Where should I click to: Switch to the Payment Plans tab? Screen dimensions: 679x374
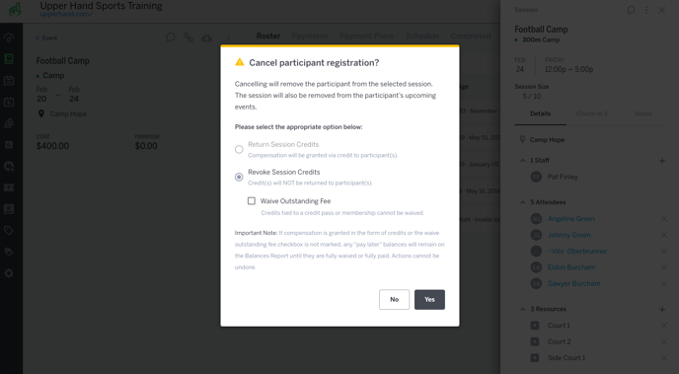click(x=366, y=36)
